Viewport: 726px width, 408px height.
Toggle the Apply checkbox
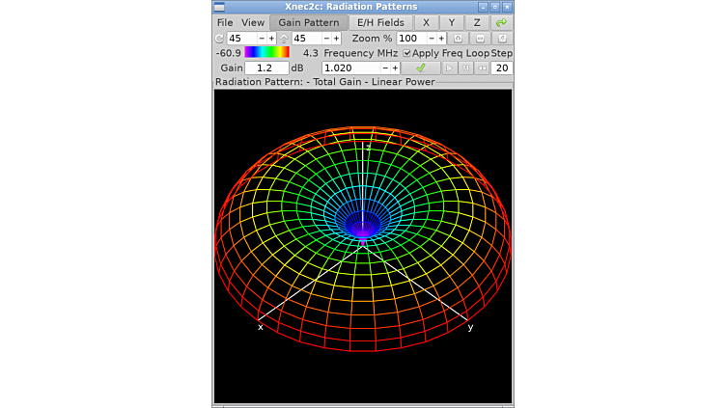click(406, 53)
